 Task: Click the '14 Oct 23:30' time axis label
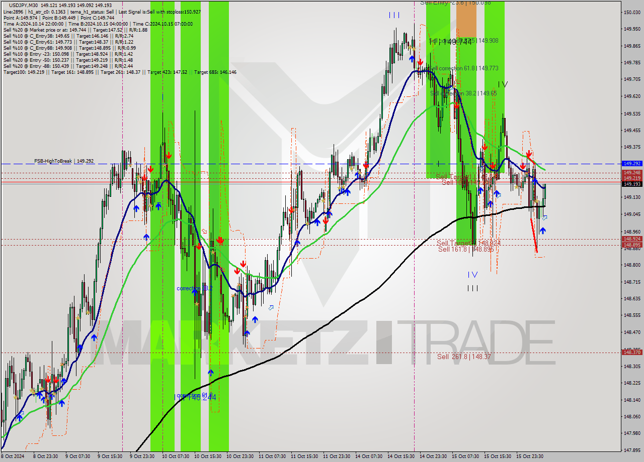433,456
